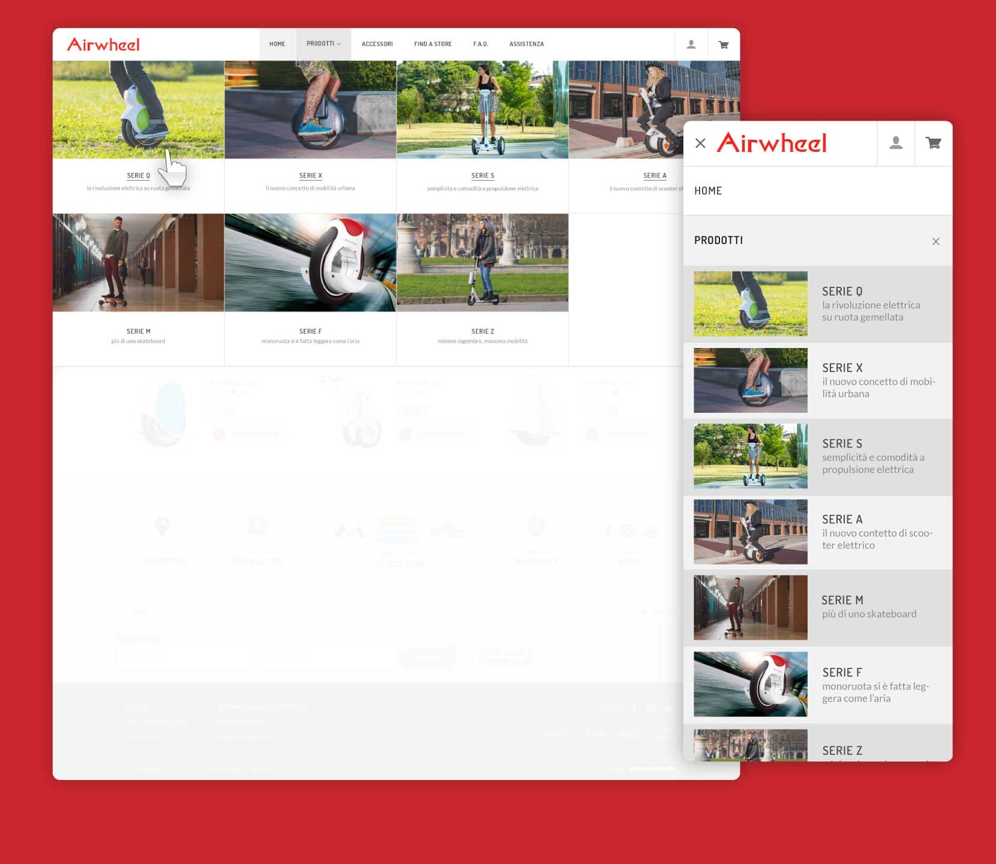Select SERIE M thumbnail in mobile menu

tap(750, 608)
